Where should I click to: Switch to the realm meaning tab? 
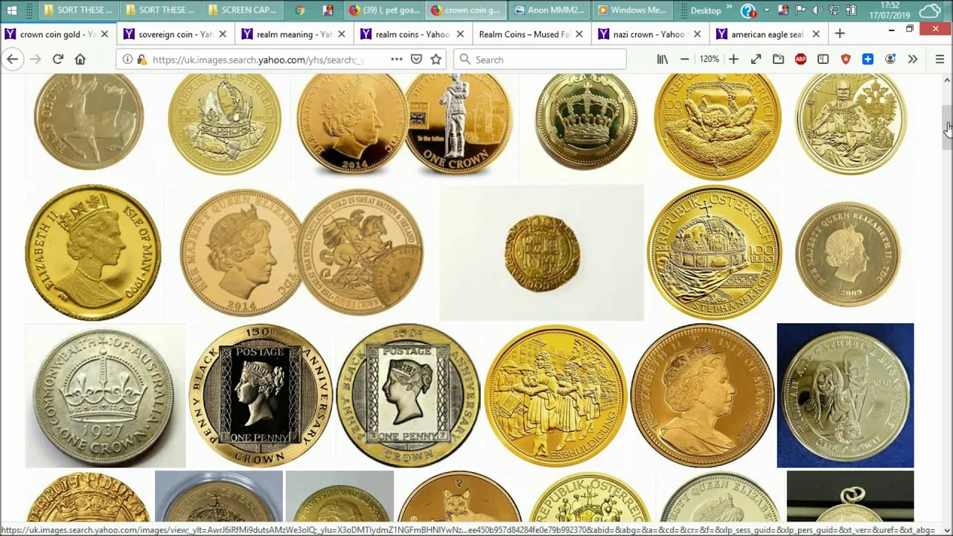[x=294, y=34]
